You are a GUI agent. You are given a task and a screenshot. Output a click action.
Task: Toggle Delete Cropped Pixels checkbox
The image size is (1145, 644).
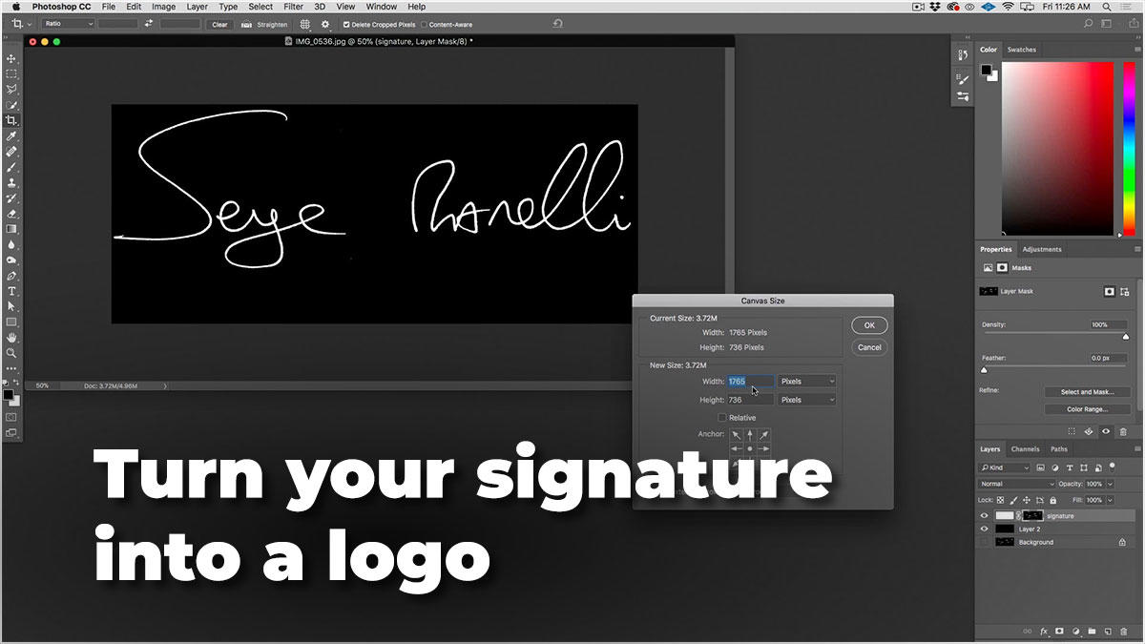(345, 25)
